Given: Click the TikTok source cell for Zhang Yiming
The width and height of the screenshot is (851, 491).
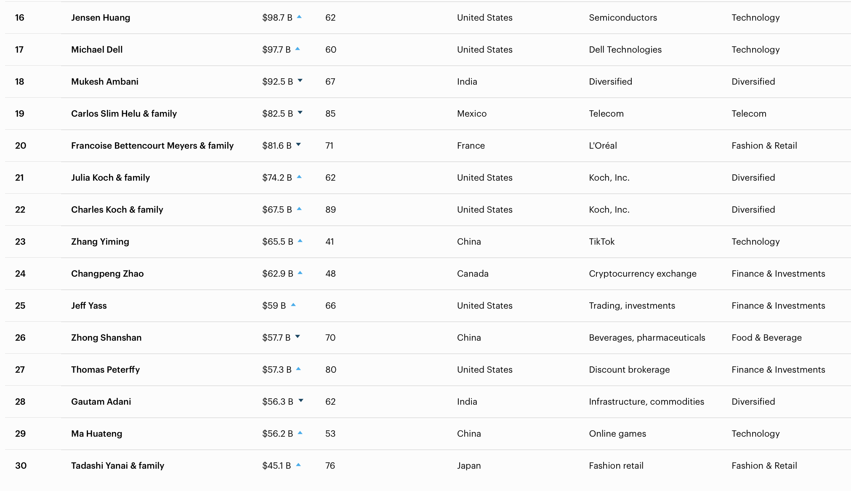Looking at the screenshot, I should pos(601,242).
